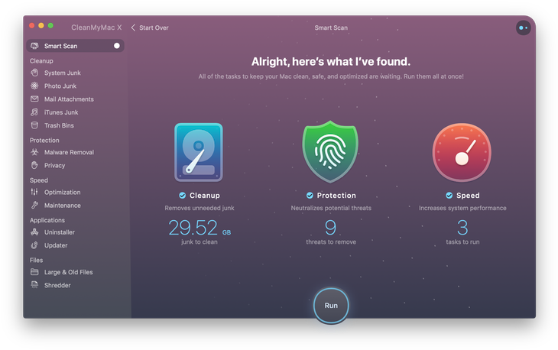
Task: Click the Updater icon
Action: tap(34, 245)
